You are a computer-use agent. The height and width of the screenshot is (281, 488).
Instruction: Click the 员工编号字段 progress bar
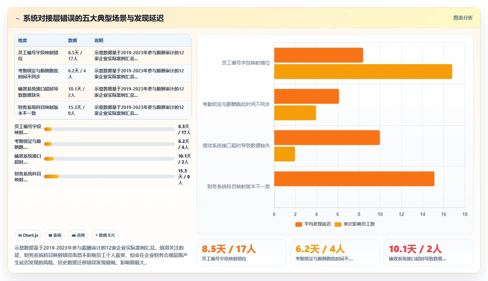click(110, 129)
